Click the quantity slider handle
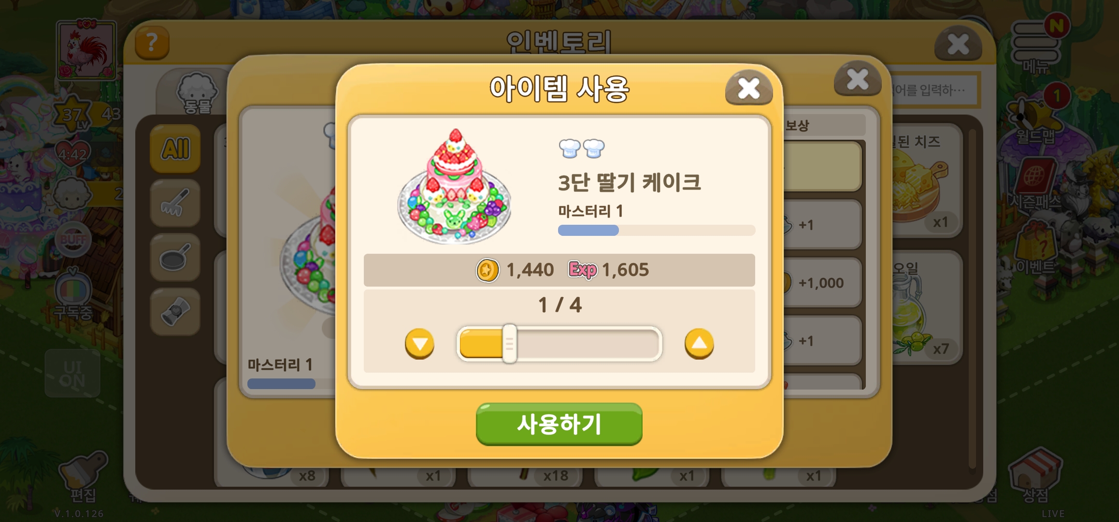Image resolution: width=1119 pixels, height=522 pixels. [x=509, y=344]
